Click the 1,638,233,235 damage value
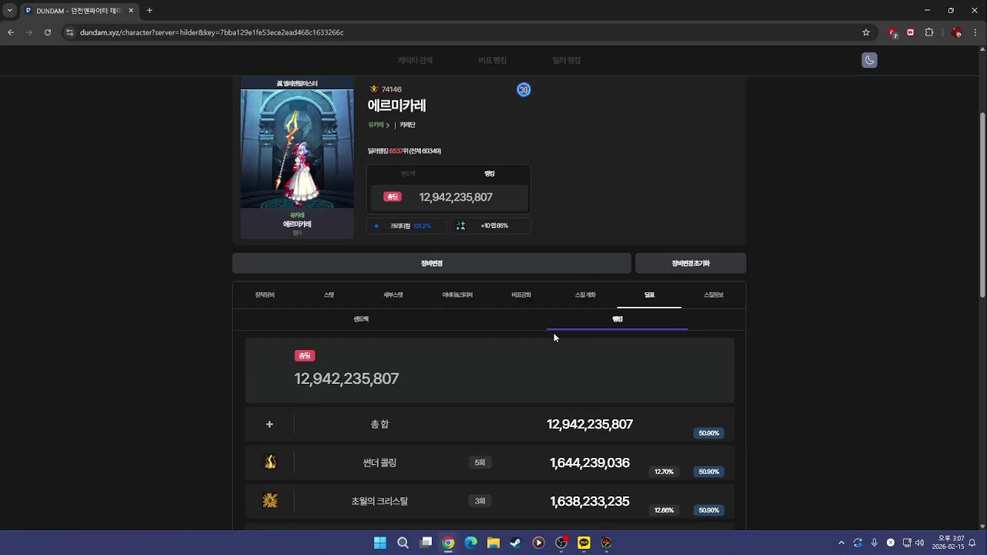Image resolution: width=987 pixels, height=555 pixels. (x=590, y=501)
